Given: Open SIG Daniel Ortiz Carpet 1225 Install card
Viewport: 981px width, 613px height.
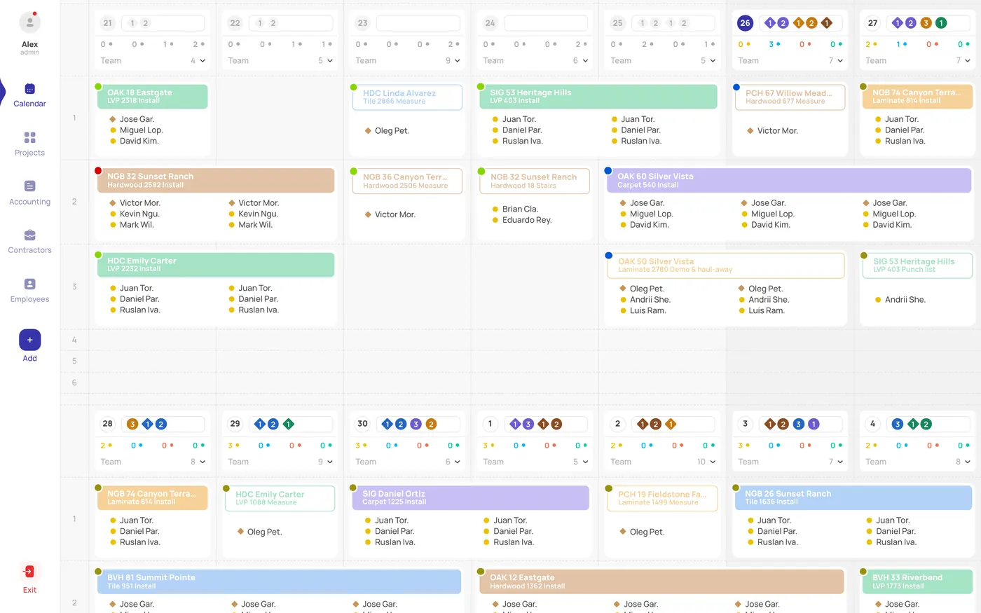Looking at the screenshot, I should click(471, 498).
